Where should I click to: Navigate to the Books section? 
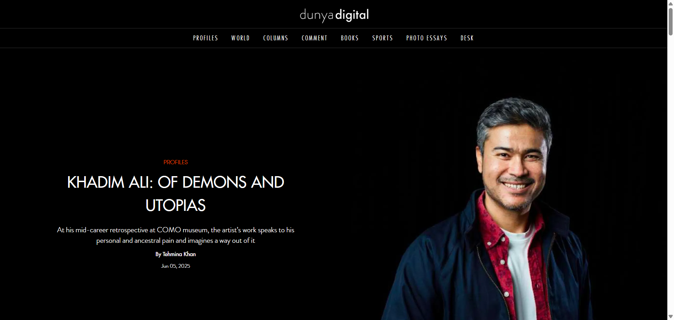pos(350,38)
